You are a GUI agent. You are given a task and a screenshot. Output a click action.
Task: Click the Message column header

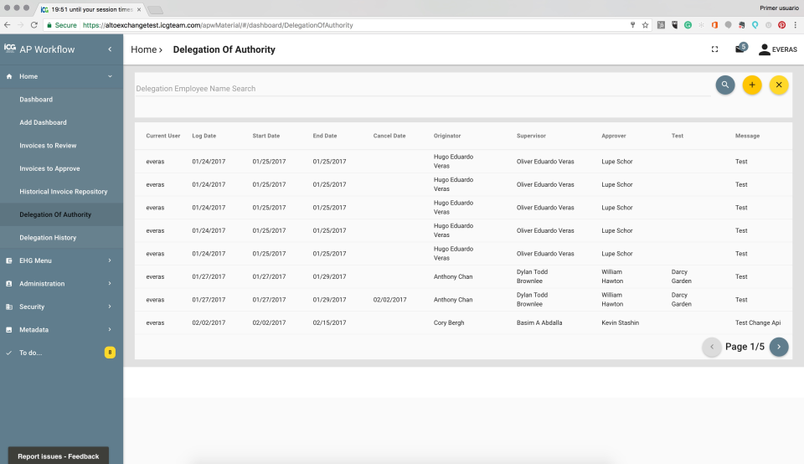click(x=747, y=136)
